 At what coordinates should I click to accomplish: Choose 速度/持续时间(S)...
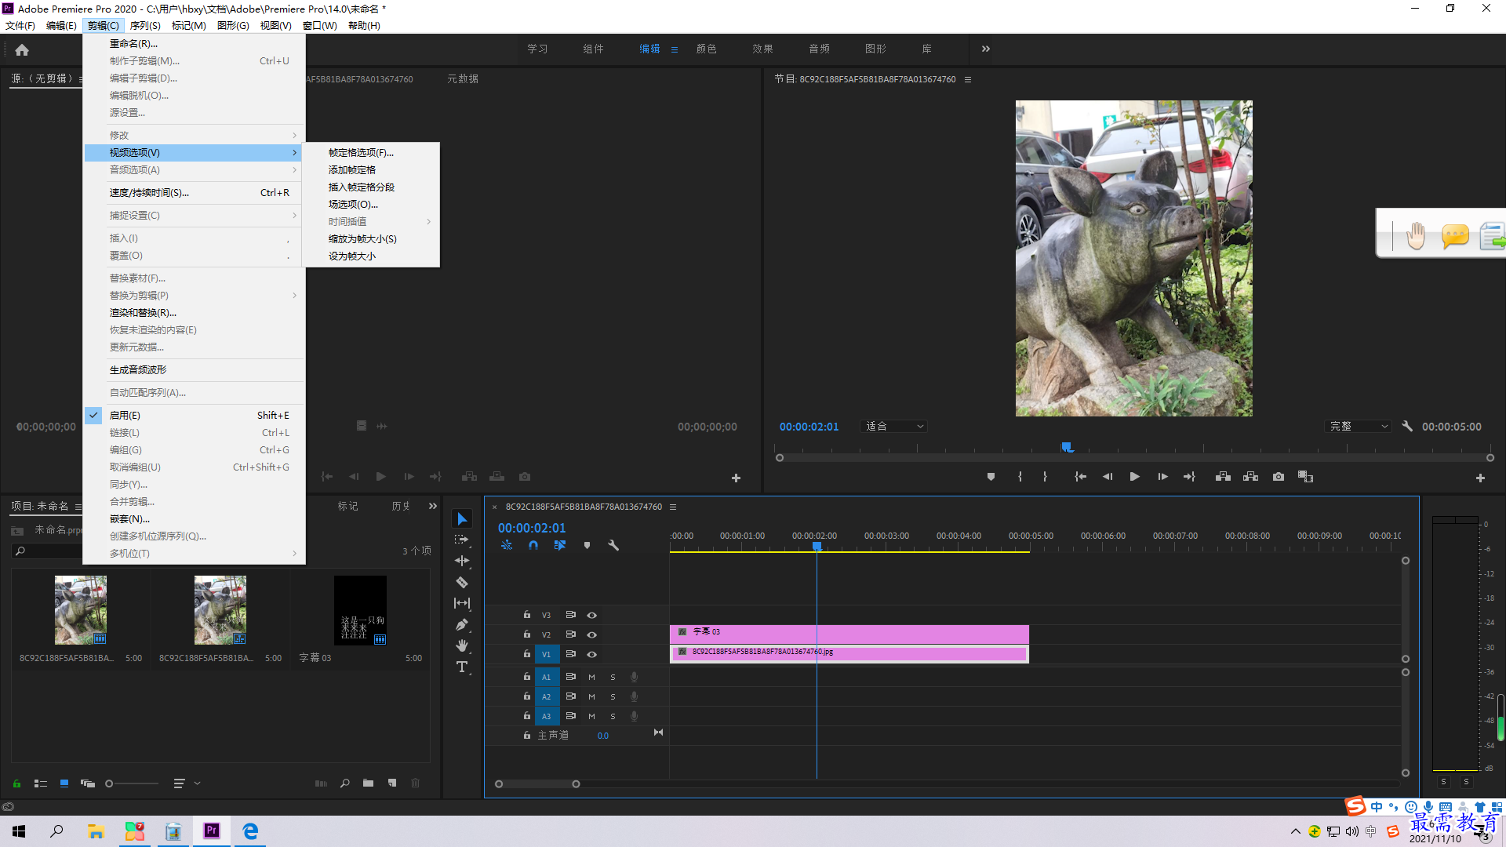pyautogui.click(x=194, y=193)
